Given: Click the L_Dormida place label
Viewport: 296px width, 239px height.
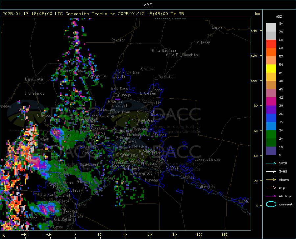Looking at the screenshot, I should point(205,187).
